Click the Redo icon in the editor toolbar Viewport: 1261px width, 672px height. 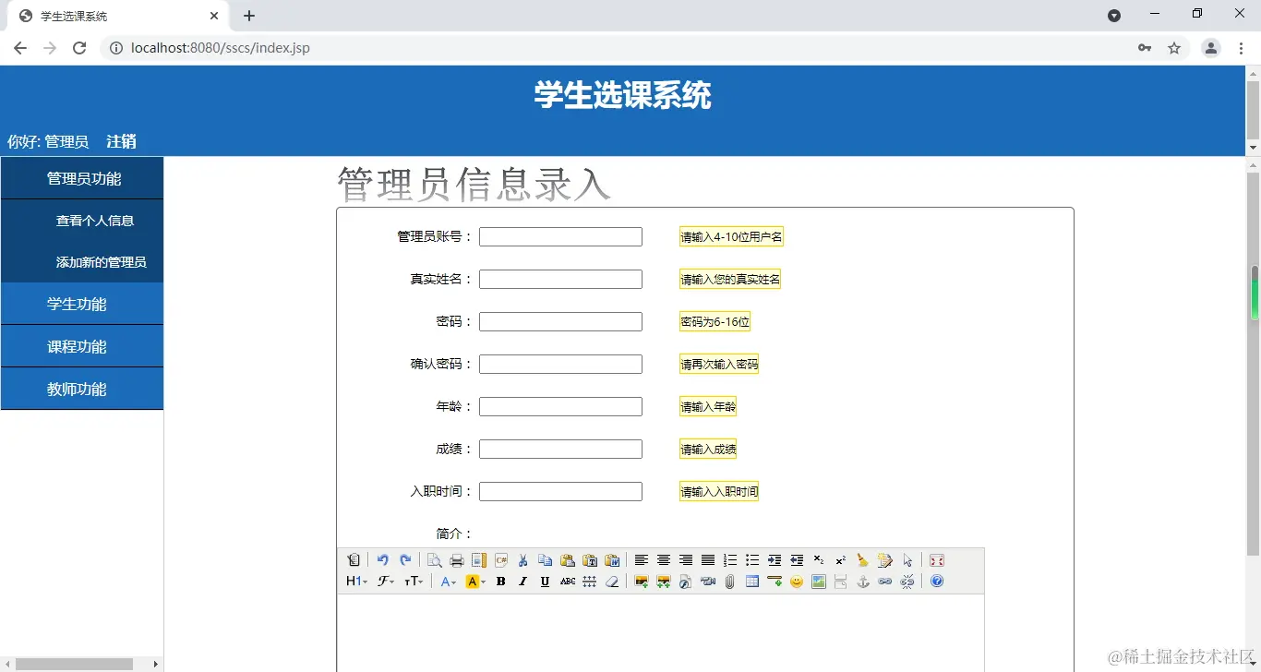tap(406, 560)
